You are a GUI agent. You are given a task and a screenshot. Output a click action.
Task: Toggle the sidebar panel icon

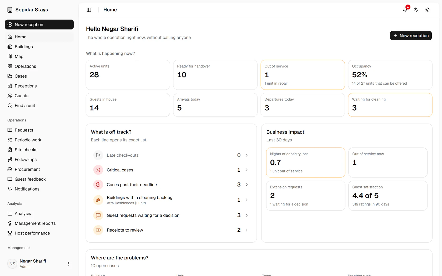(x=89, y=10)
